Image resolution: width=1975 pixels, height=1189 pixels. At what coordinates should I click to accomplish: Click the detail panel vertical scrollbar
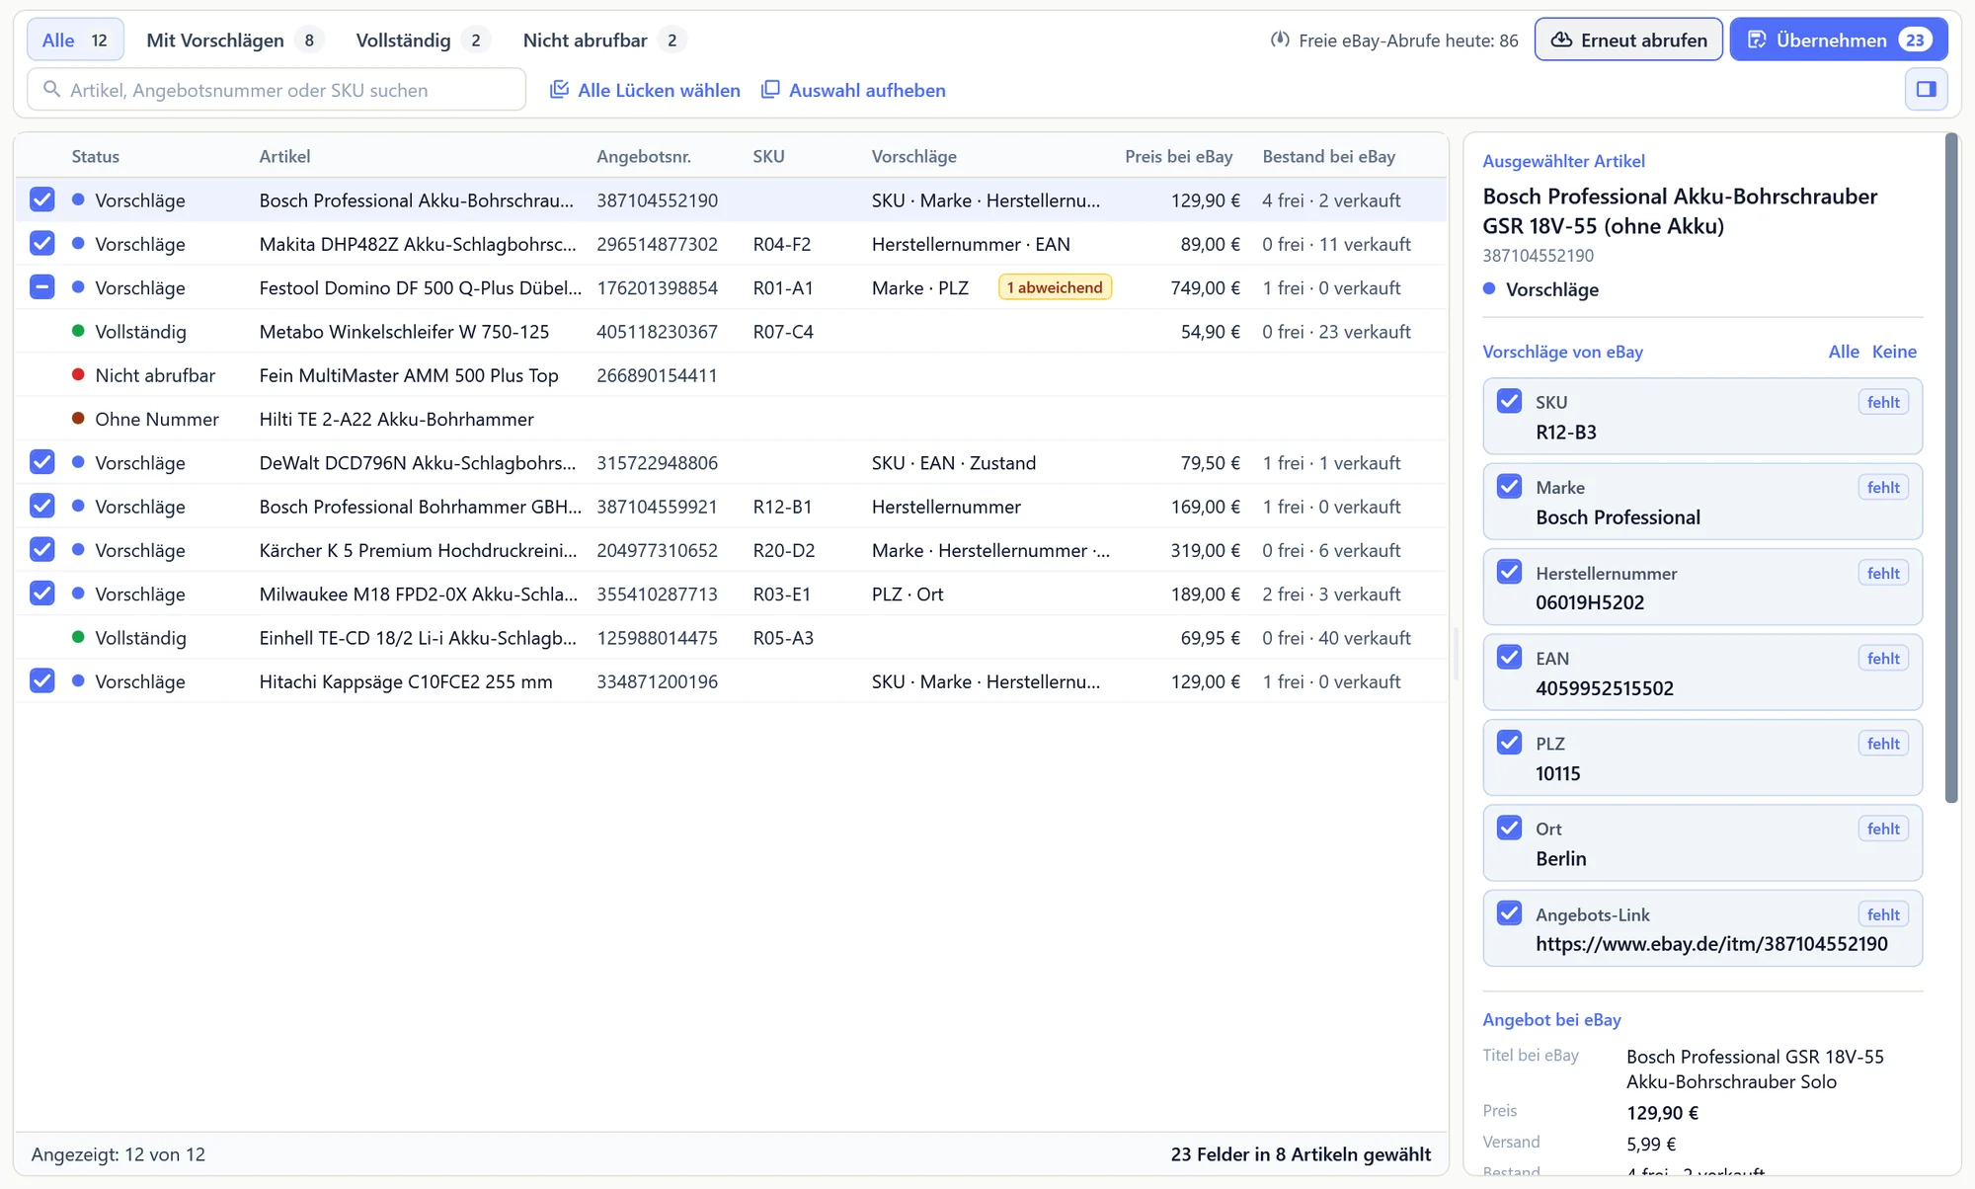click(x=1950, y=468)
